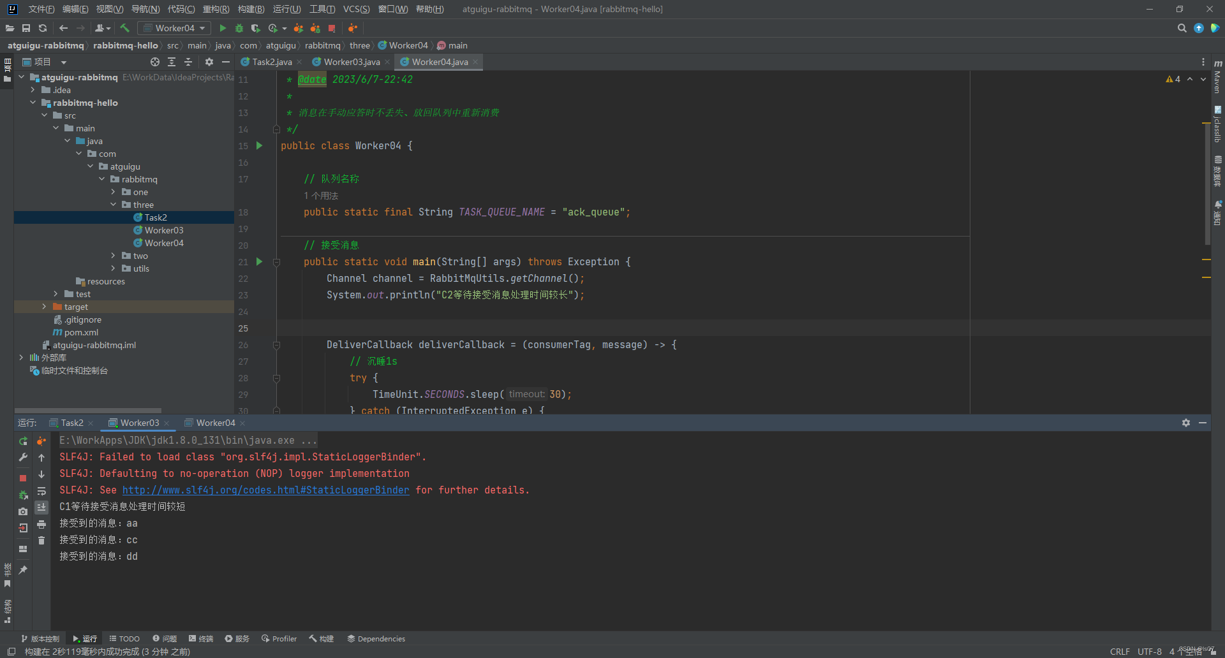Open the VCS(S) menu
The width and height of the screenshot is (1225, 658).
tap(356, 9)
